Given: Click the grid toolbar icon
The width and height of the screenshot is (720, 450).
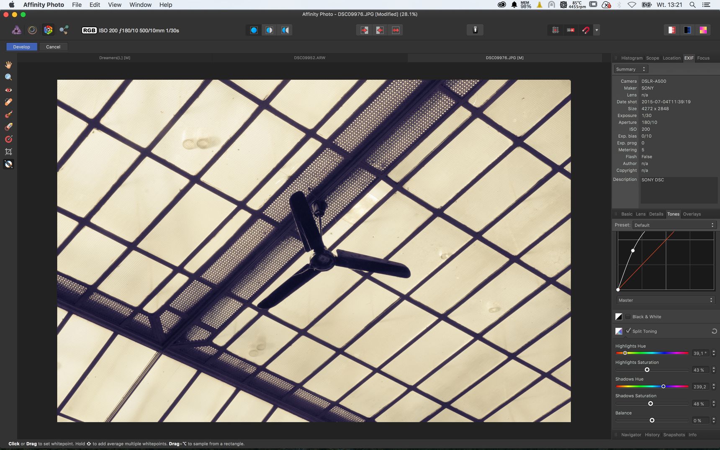Looking at the screenshot, I should click(555, 30).
